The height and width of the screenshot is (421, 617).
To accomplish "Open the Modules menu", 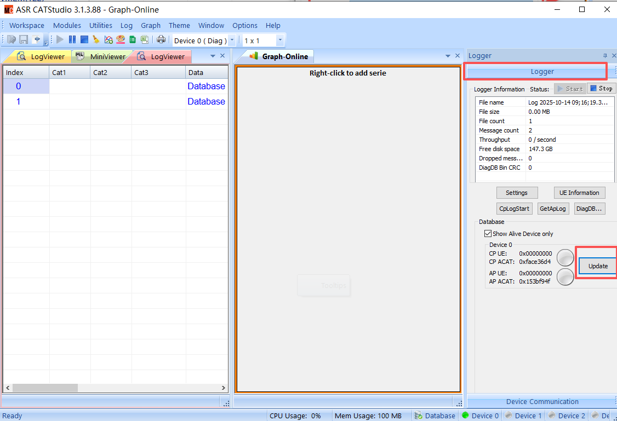I will click(x=67, y=26).
